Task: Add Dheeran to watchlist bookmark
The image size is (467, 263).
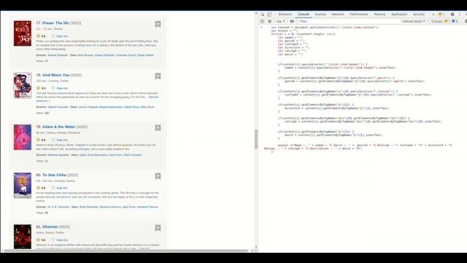Action: tap(158, 228)
